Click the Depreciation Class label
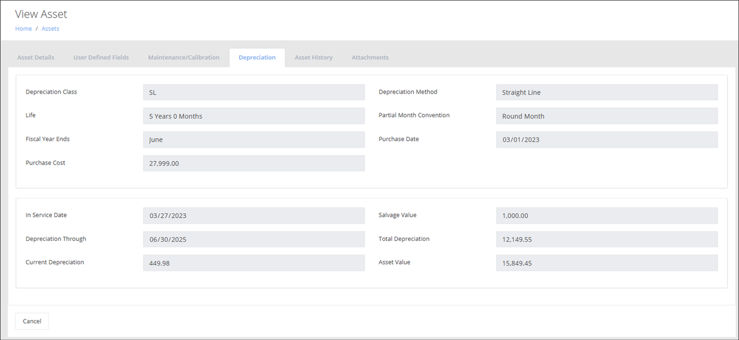The height and width of the screenshot is (340, 739). (51, 92)
